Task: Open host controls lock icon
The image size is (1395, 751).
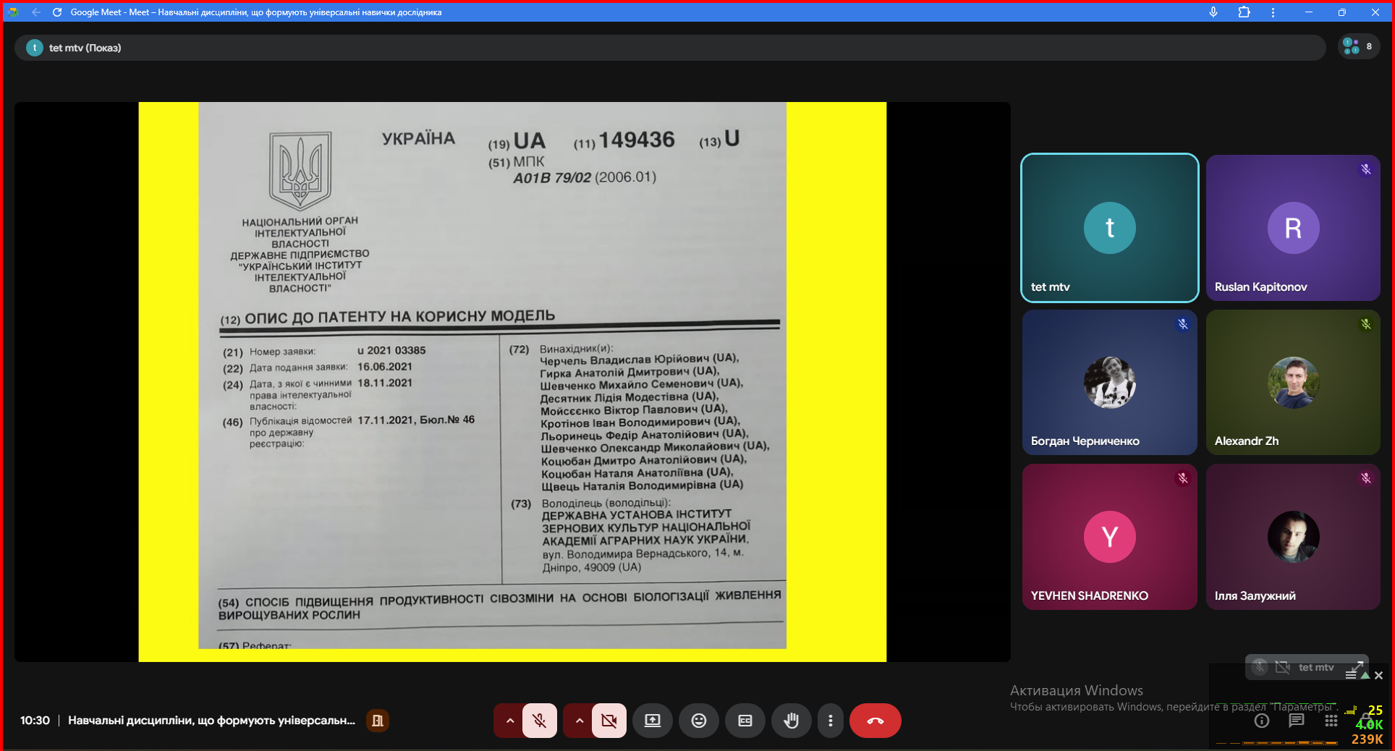Action: point(1365,719)
